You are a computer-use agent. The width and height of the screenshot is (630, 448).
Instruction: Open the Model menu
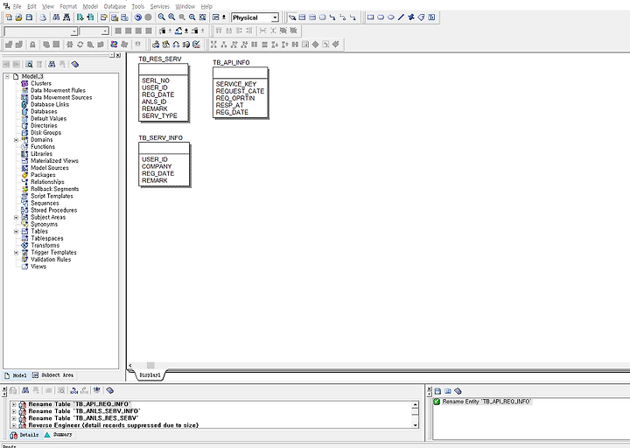(x=90, y=6)
